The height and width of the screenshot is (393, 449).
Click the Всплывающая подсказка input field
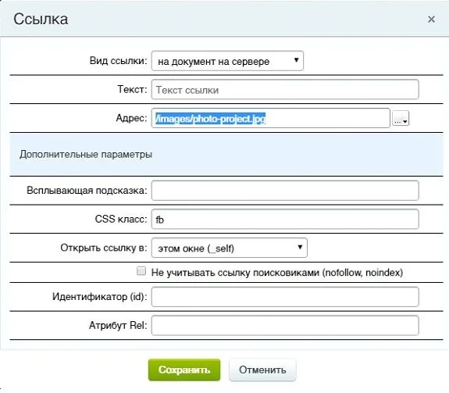[x=285, y=191]
